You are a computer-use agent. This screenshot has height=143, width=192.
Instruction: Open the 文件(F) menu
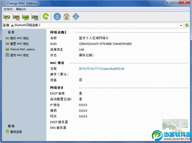pyautogui.click(x=8, y=9)
